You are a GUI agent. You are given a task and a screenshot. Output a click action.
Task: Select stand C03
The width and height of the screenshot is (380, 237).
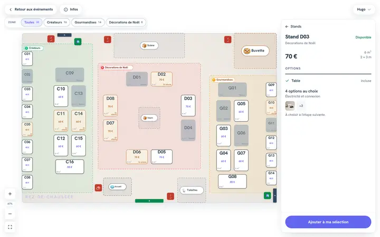point(27,94)
